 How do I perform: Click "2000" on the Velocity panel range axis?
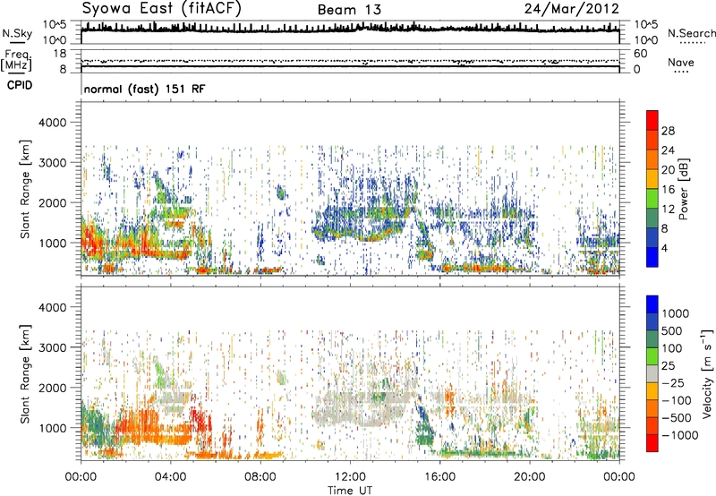(x=52, y=388)
